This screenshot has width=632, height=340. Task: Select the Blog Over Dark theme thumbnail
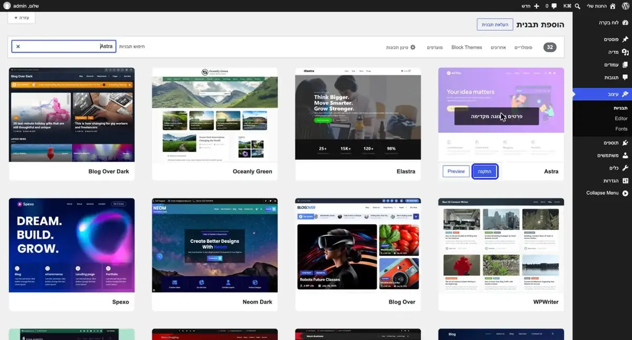point(72,114)
